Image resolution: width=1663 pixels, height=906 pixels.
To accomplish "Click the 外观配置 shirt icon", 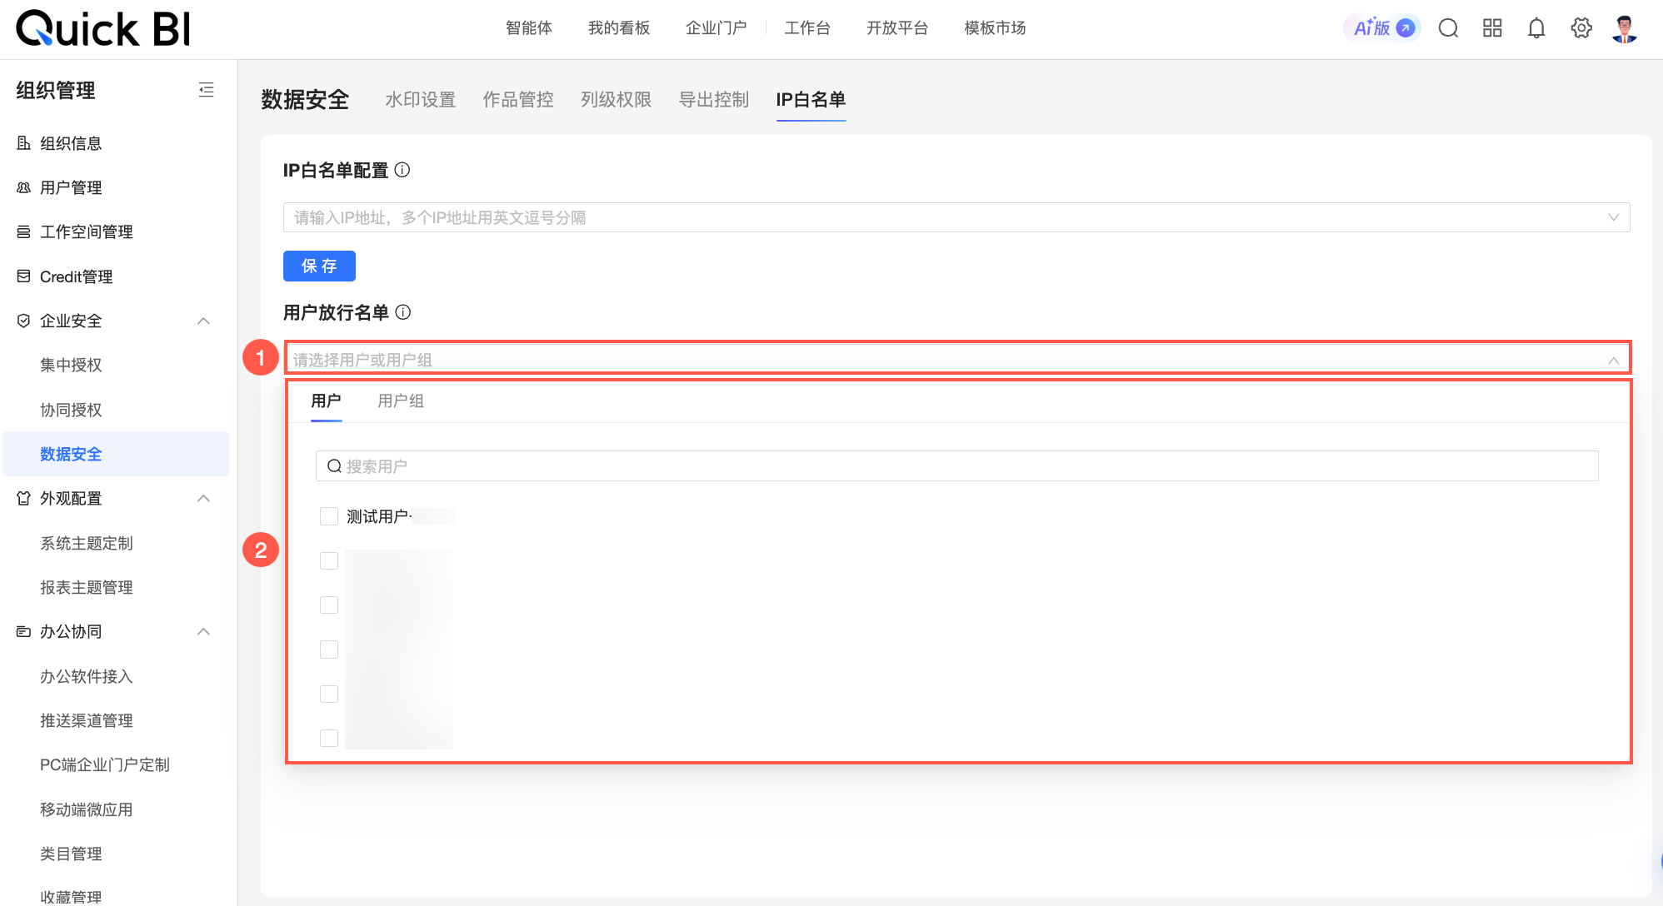I will click(23, 498).
